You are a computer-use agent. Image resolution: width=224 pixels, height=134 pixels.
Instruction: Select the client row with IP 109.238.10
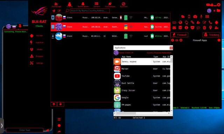tap(111, 27)
